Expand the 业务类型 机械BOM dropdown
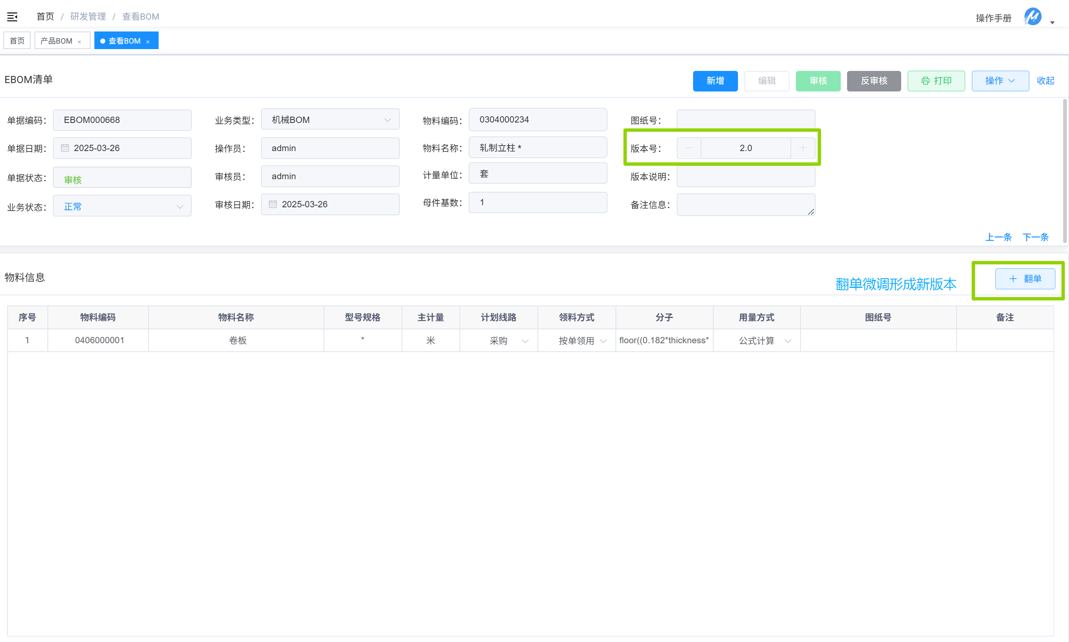 [x=388, y=120]
